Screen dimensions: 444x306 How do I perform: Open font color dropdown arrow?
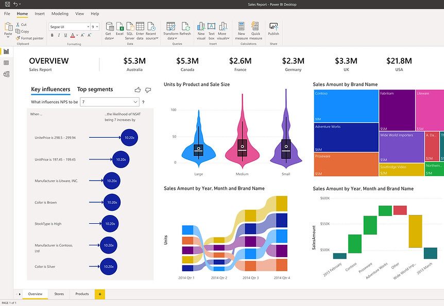pos(77,35)
